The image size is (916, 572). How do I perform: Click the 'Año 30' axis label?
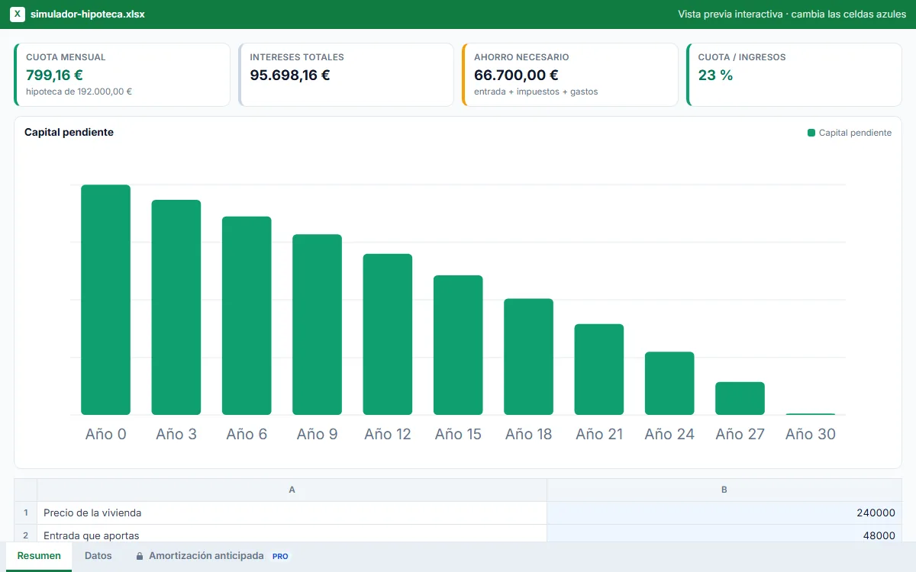coord(811,434)
